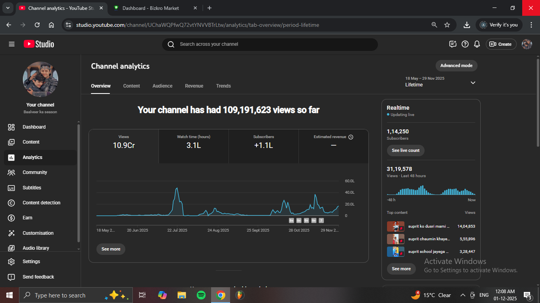Open Content detection in sidebar
Viewport: 540px width, 303px height.
41,203
